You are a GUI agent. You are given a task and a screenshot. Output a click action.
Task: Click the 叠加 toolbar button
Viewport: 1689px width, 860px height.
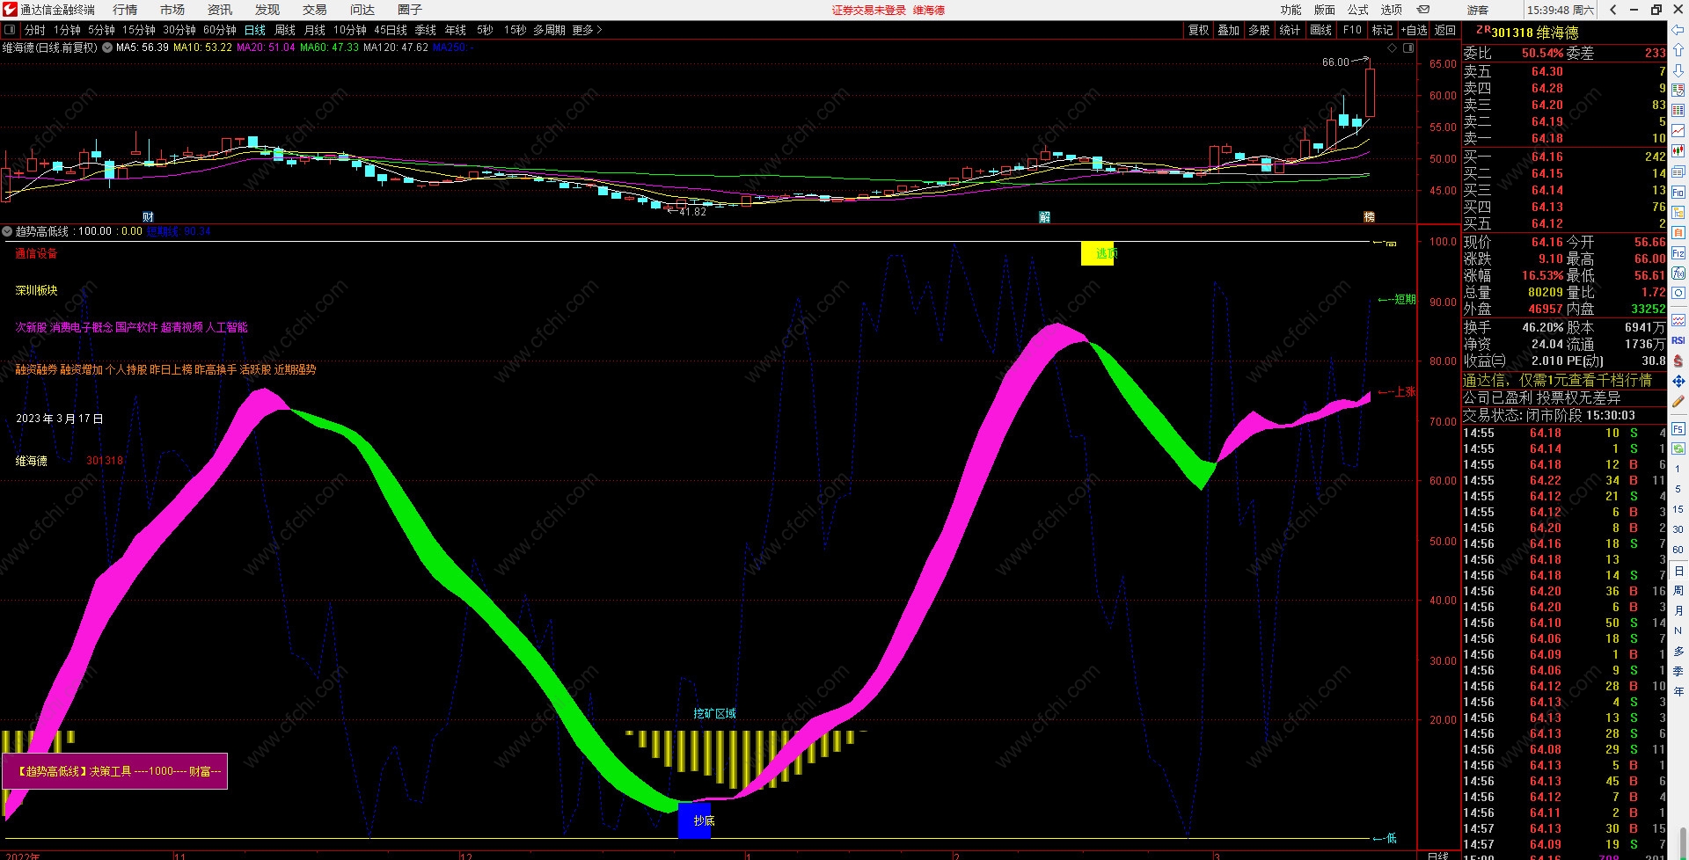1229,30
